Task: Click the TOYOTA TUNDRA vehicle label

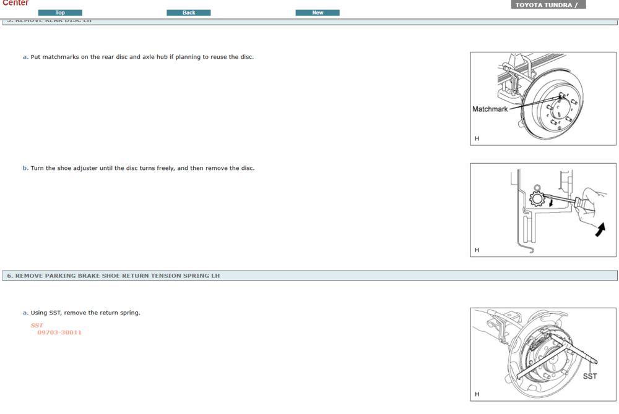Action: point(547,5)
